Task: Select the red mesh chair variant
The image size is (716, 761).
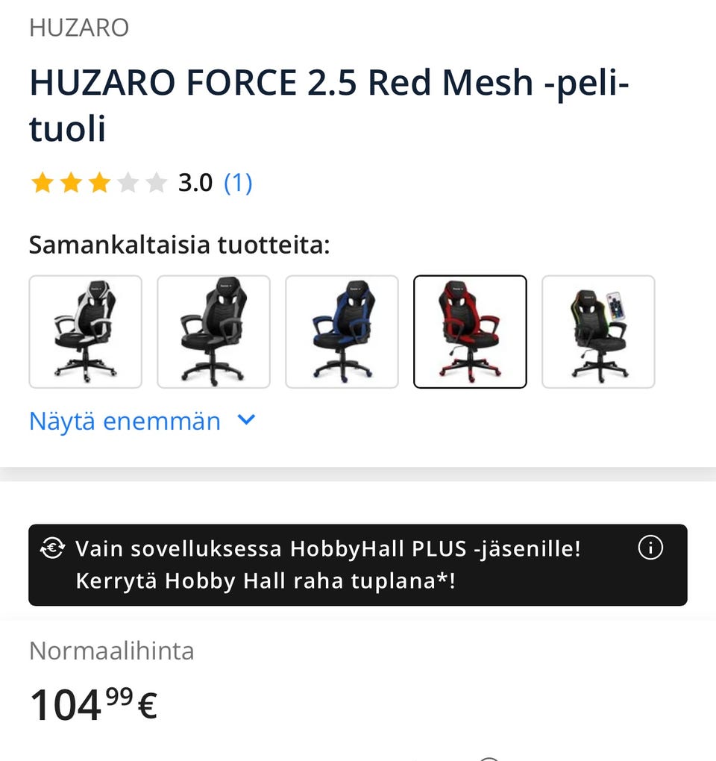Action: (x=470, y=332)
